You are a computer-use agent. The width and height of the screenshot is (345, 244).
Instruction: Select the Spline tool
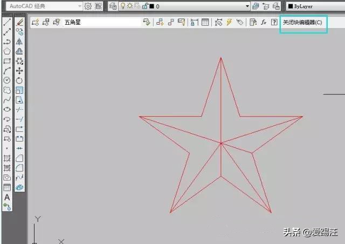click(x=7, y=100)
